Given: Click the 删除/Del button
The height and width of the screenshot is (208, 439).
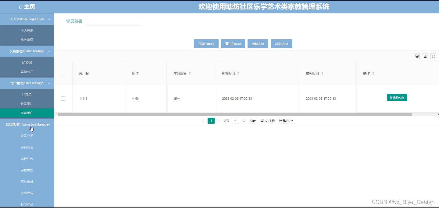Looking at the screenshot, I should pyautogui.click(x=258, y=44).
